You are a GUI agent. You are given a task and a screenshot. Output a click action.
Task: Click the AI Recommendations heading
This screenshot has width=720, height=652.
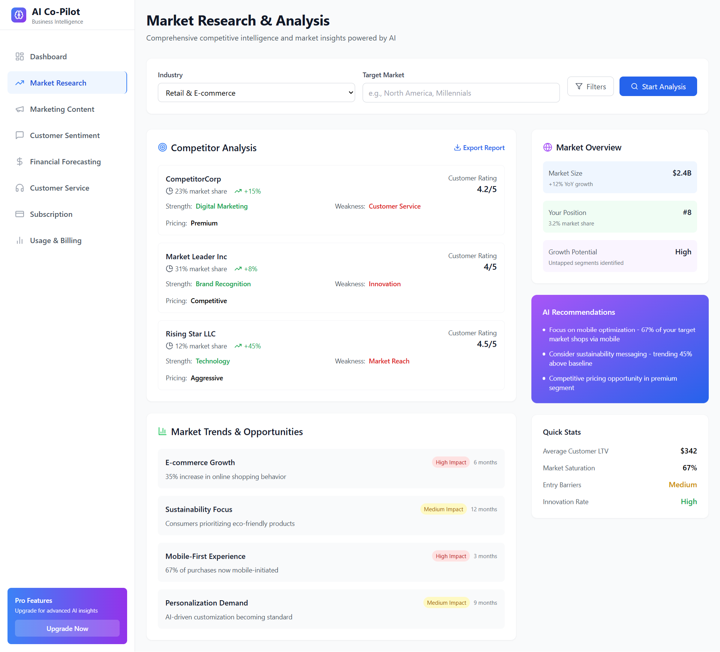[579, 312]
